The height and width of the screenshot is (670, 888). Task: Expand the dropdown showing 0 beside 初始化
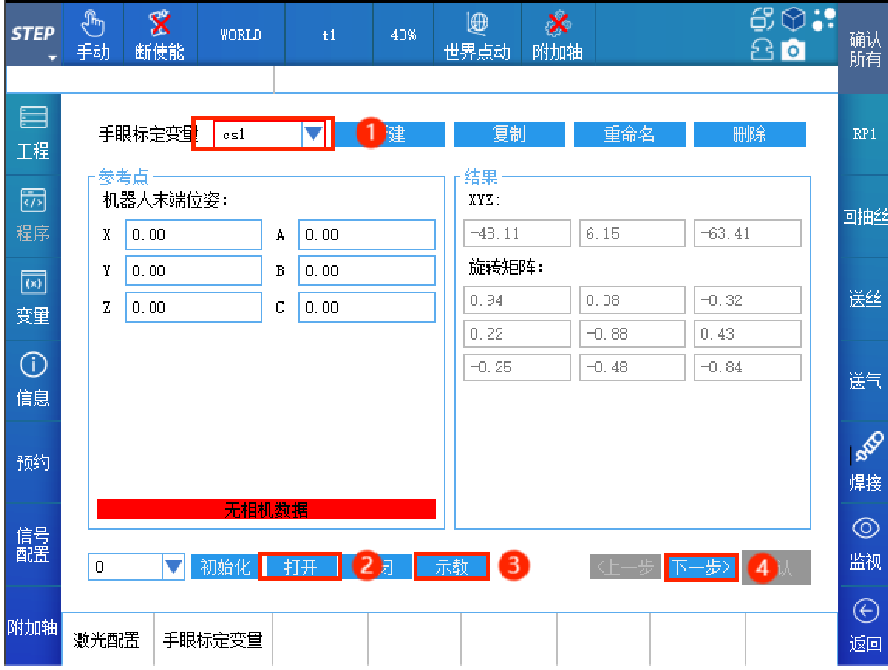[x=174, y=566]
